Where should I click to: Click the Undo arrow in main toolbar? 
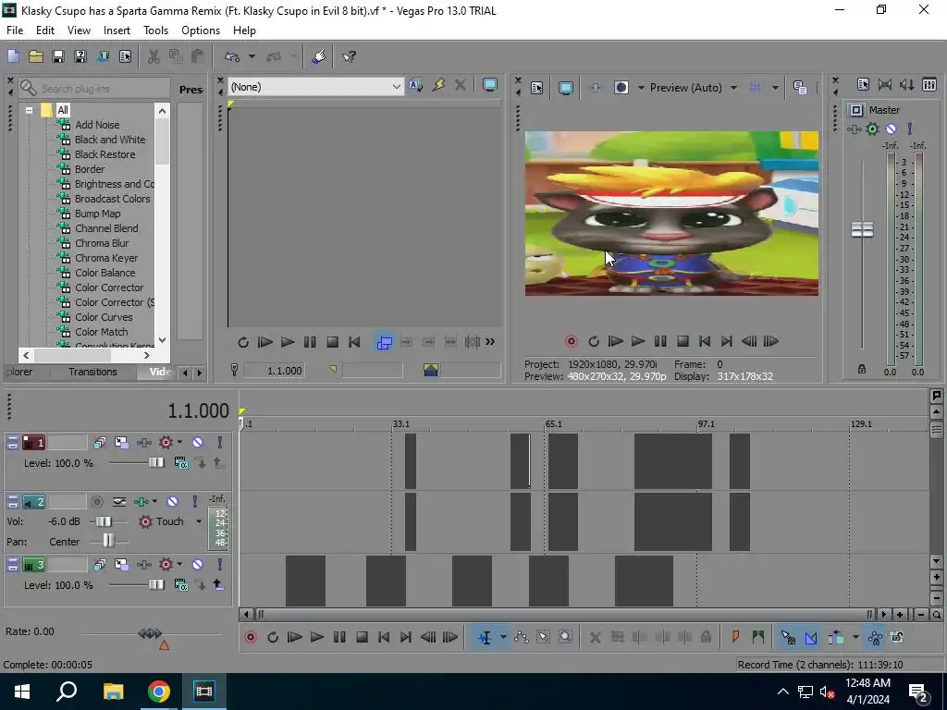tap(232, 56)
